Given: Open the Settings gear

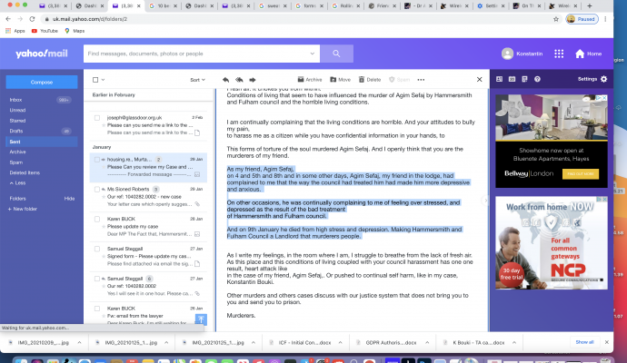Looking at the screenshot, I should tap(603, 80).
